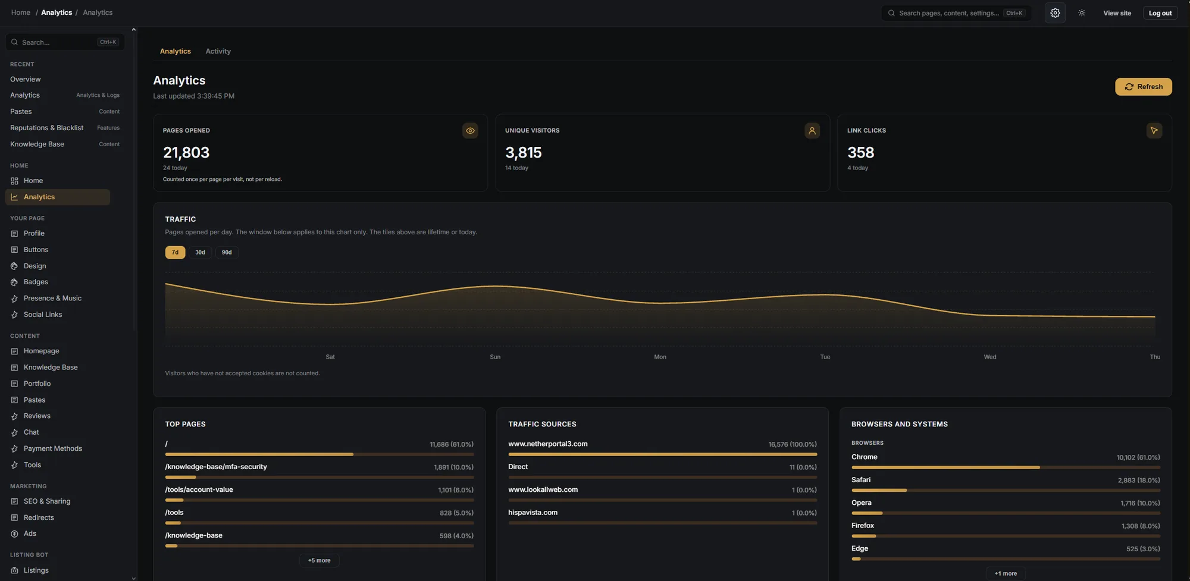Image resolution: width=1190 pixels, height=581 pixels.
Task: Open settings gear in top bar
Action: tap(1055, 13)
